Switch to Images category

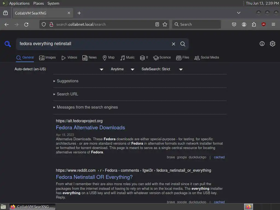pyautogui.click(x=48, y=57)
